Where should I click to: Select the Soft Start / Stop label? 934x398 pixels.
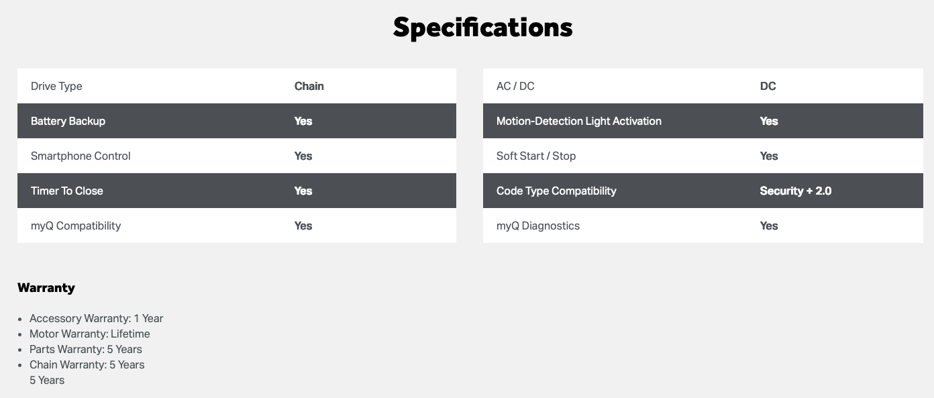(x=535, y=156)
